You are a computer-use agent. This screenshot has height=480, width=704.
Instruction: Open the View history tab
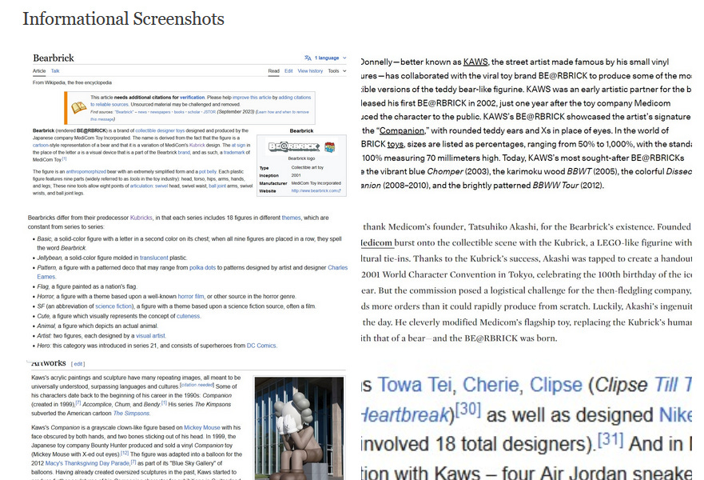point(310,71)
